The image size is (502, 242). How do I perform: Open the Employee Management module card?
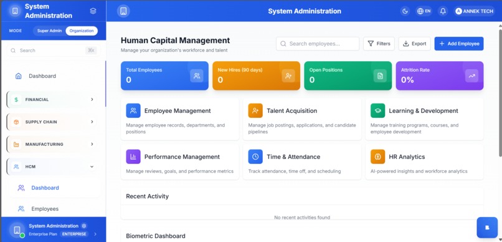tap(180, 119)
